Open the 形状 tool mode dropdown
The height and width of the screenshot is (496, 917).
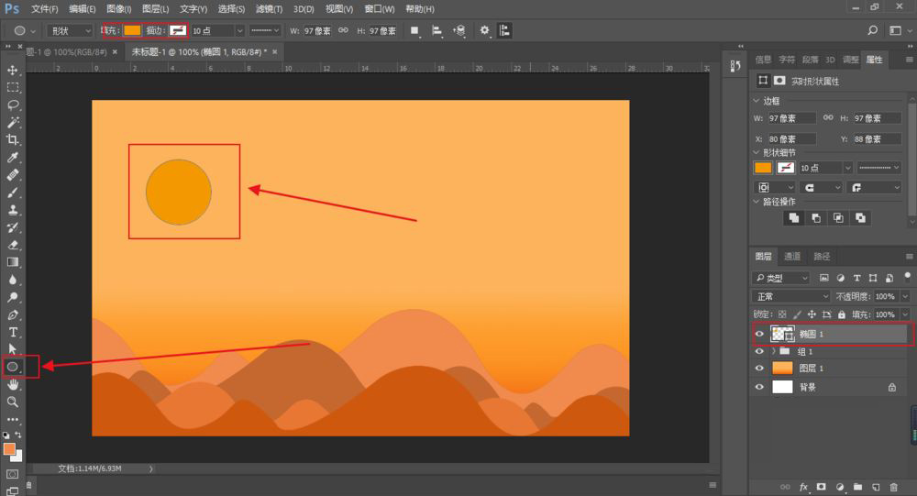click(70, 30)
